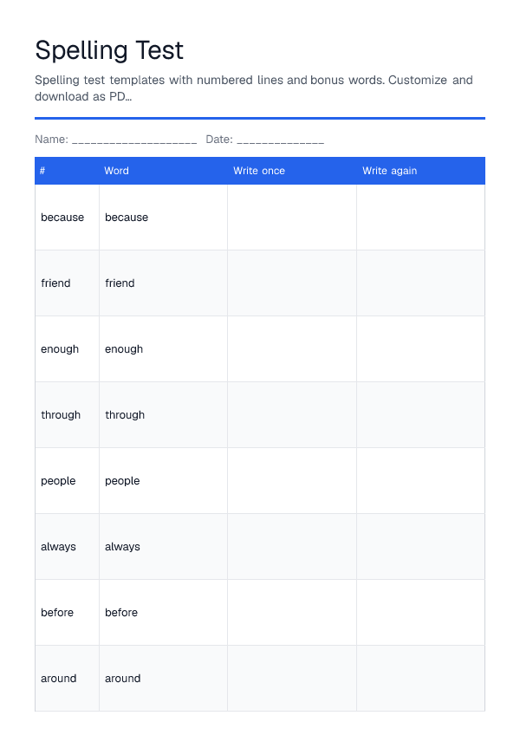The height and width of the screenshot is (735, 520).
Task: Click the Write once cell for always
Action: click(x=292, y=547)
